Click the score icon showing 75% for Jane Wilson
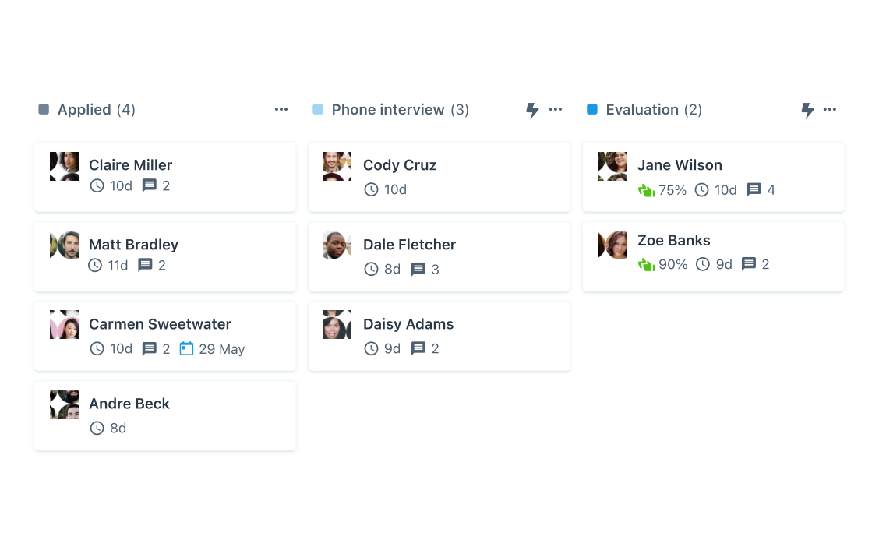879x547 pixels. pos(646,189)
